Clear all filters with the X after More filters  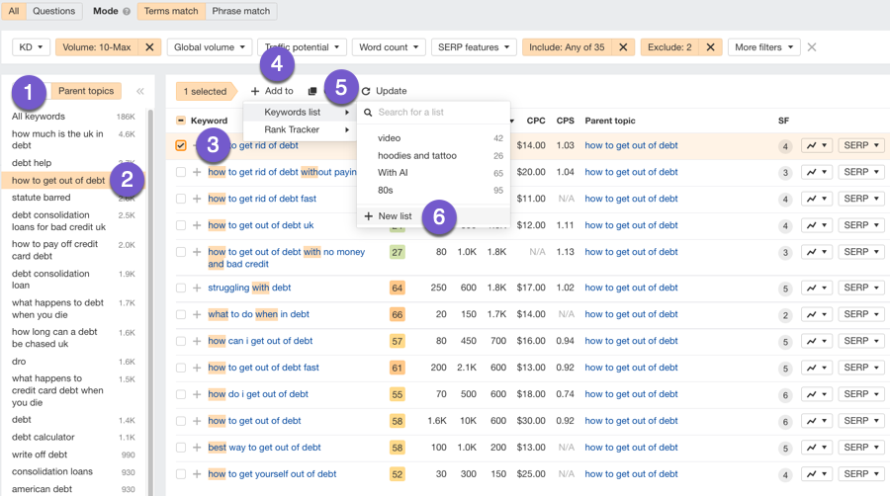point(812,47)
